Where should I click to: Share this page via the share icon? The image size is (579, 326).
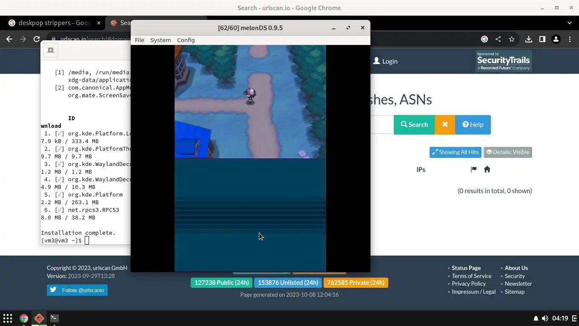498,39
